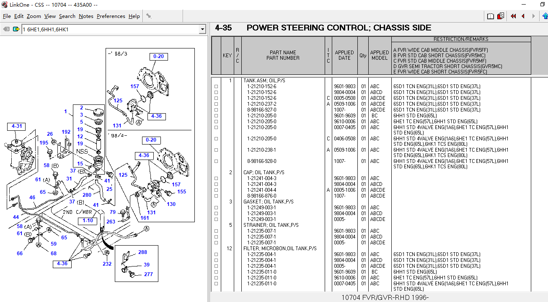Click the 'RESTRICTION/REMARKS' header
Image resolution: width=548 pixels, height=302 pixels.
[461, 39]
